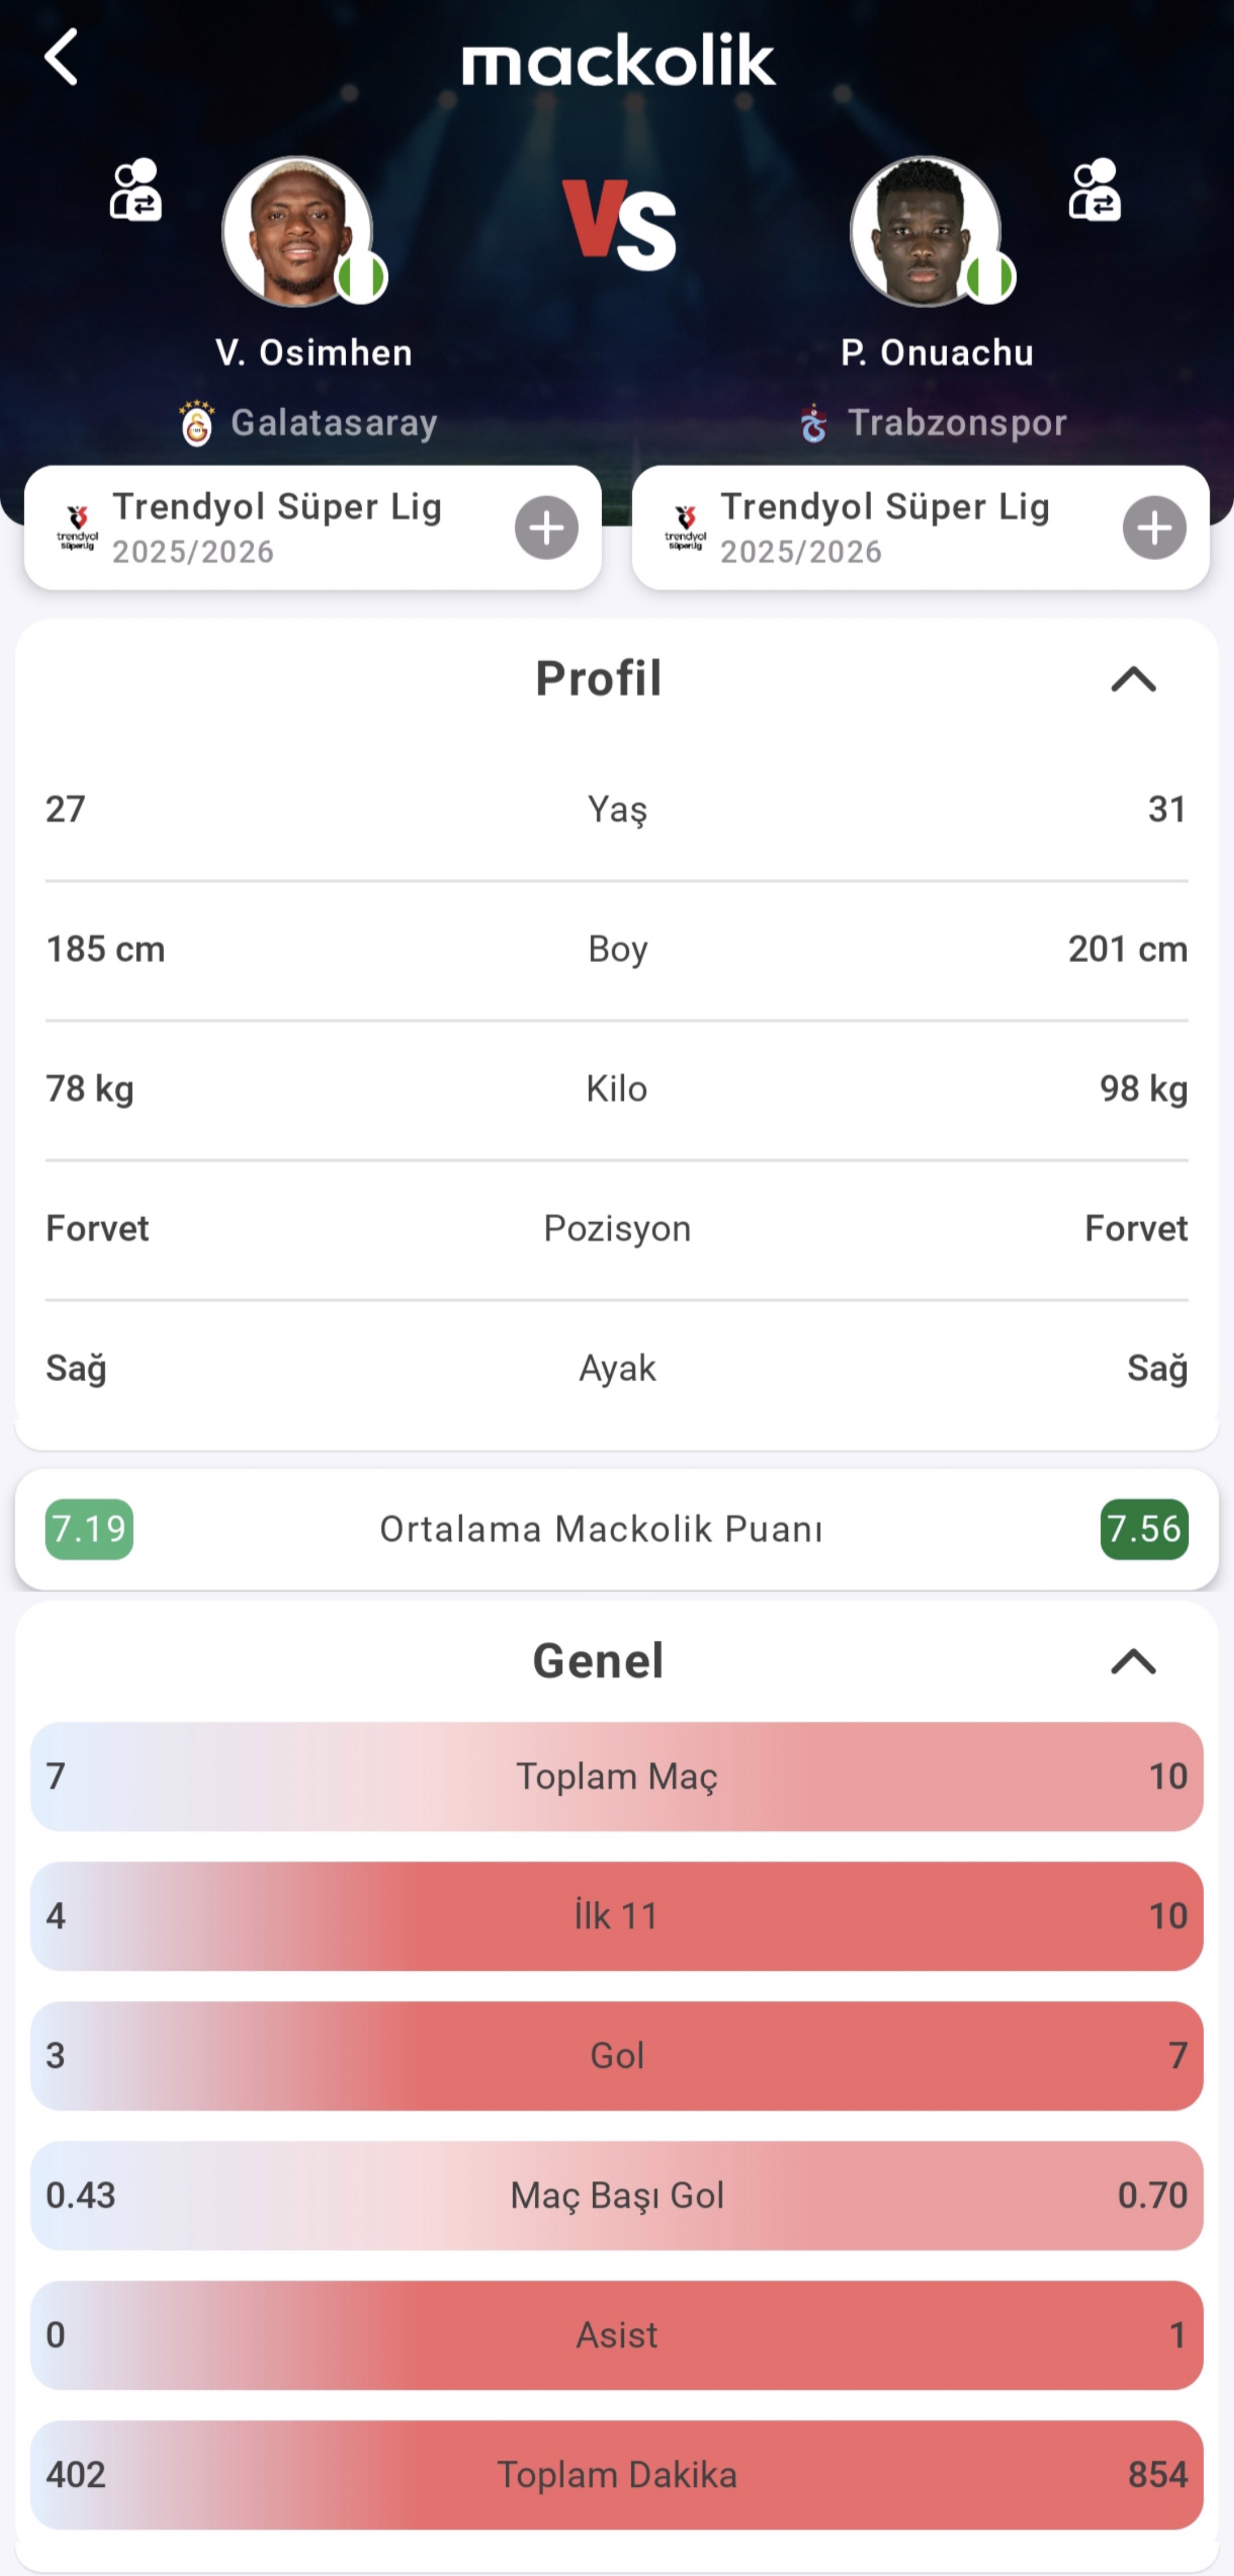Image resolution: width=1234 pixels, height=2576 pixels.
Task: Change the left player V. Osimhen
Action: coord(136,190)
